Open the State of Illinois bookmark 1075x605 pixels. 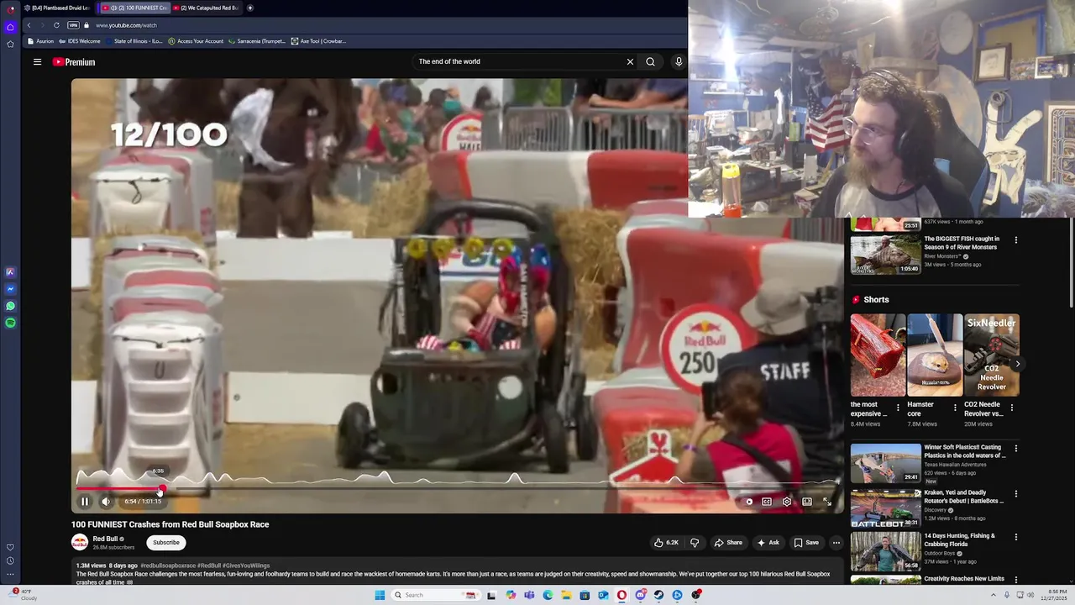click(x=134, y=40)
